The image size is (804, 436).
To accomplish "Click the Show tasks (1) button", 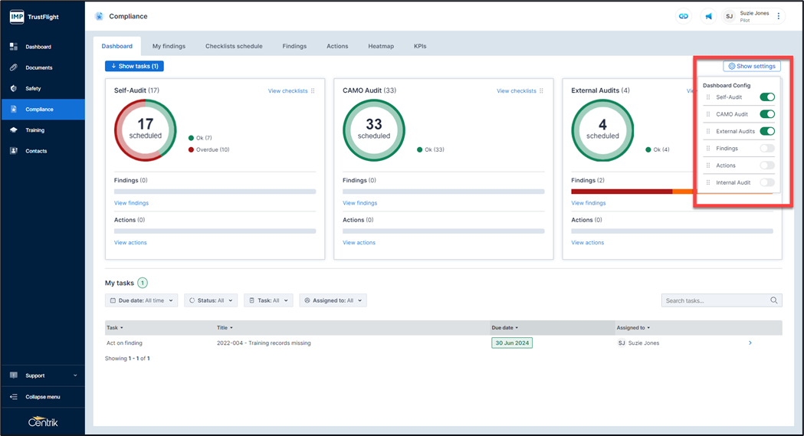I will click(134, 66).
